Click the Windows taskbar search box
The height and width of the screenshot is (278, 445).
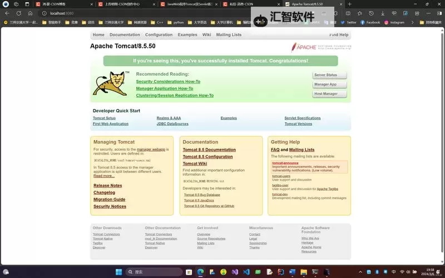tap(154, 272)
